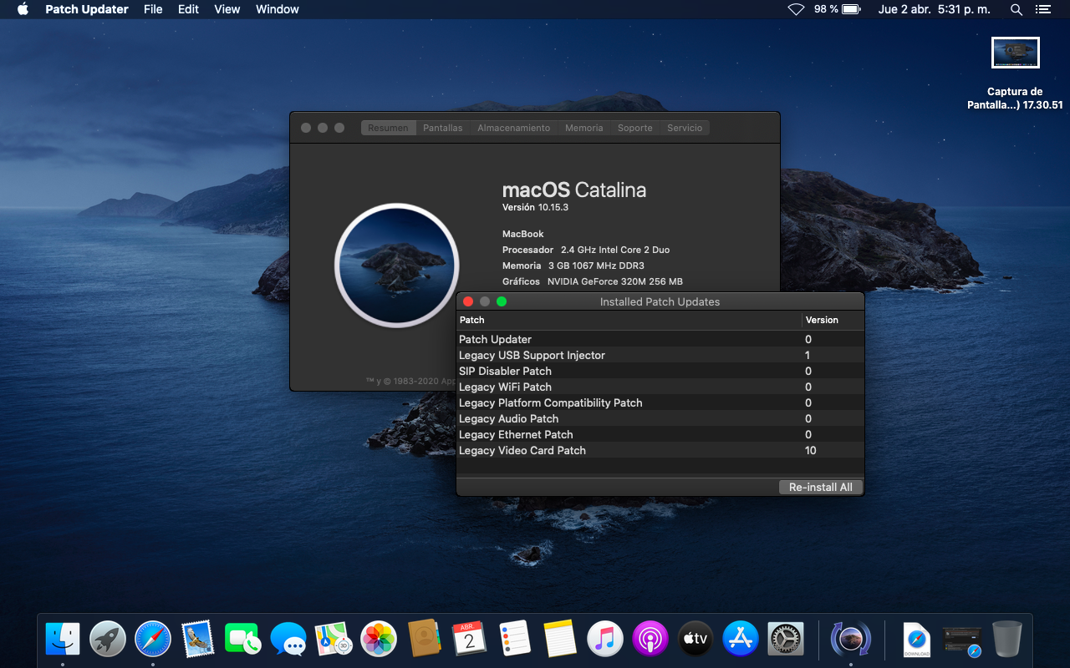The image size is (1070, 668).
Task: Select Legacy Platform Compatibility Patch row
Action: (660, 402)
